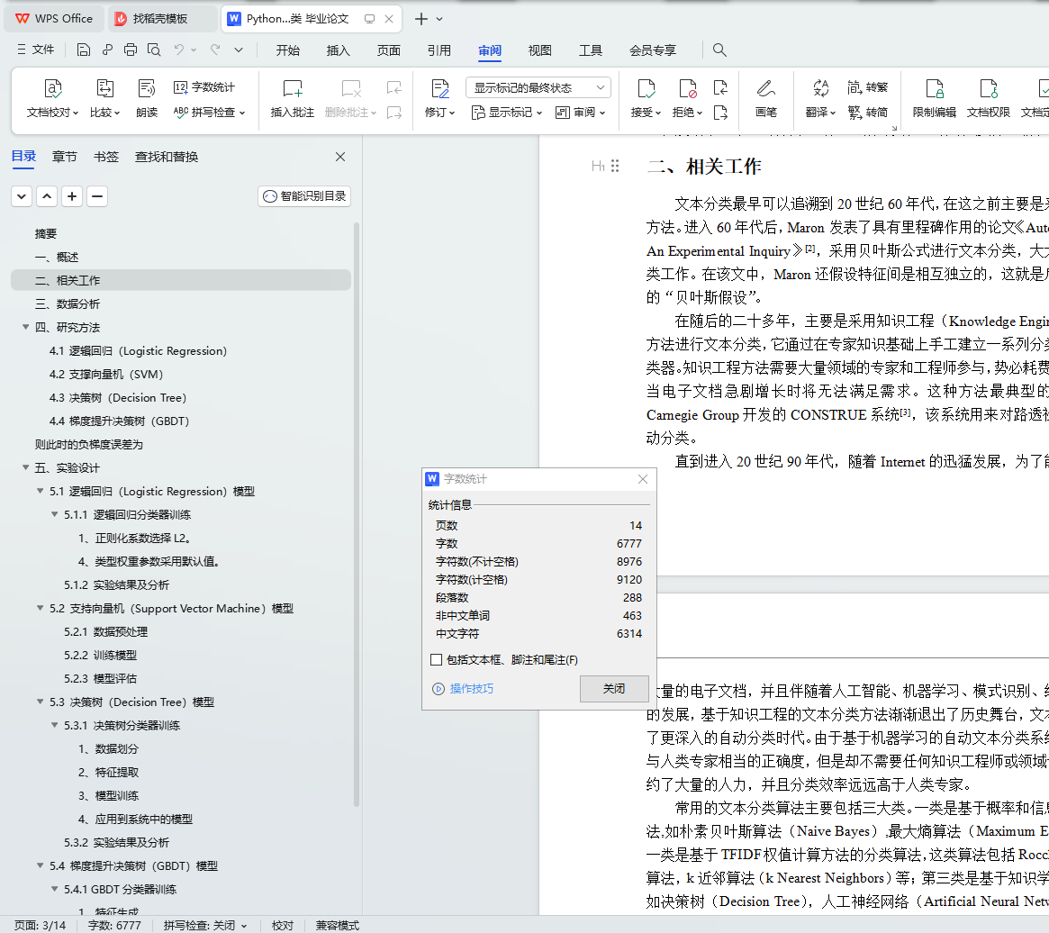The width and height of the screenshot is (1049, 933).
Task: Open the 操作技巧 tips link
Action: pyautogui.click(x=471, y=689)
